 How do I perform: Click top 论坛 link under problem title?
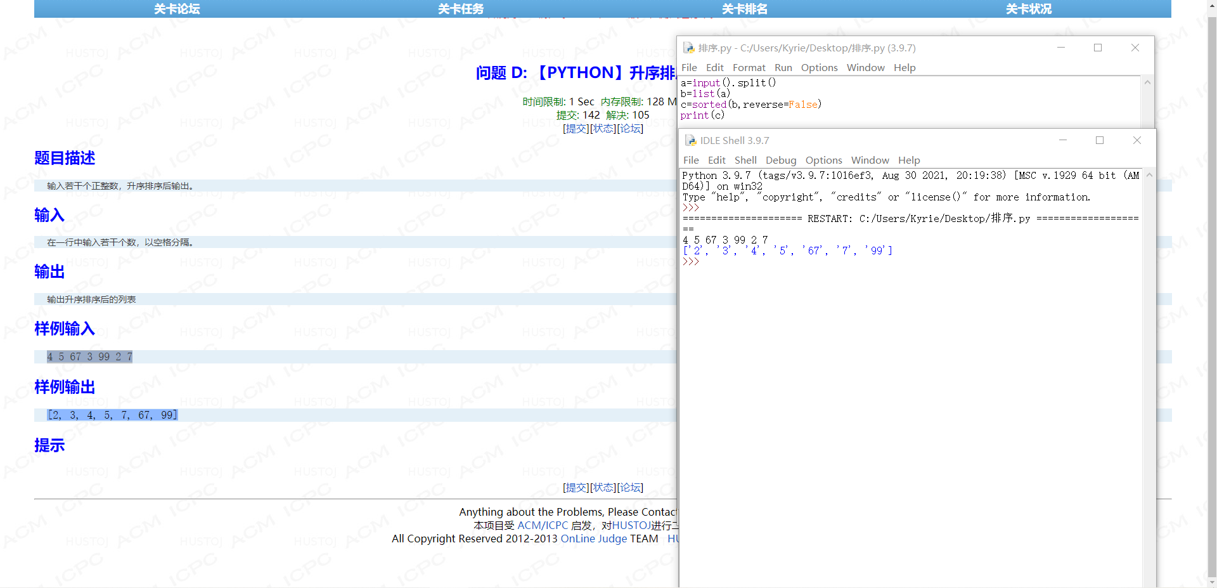click(x=630, y=129)
